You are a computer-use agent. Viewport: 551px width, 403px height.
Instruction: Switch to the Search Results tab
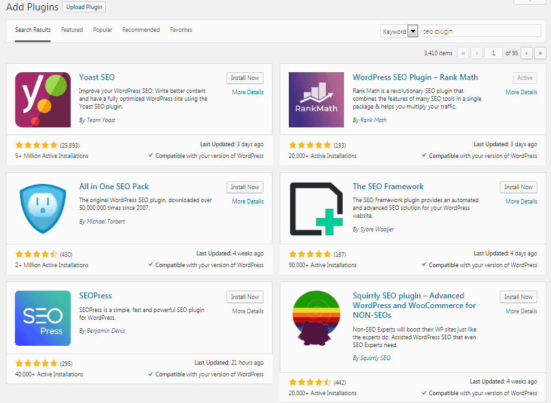(x=32, y=30)
